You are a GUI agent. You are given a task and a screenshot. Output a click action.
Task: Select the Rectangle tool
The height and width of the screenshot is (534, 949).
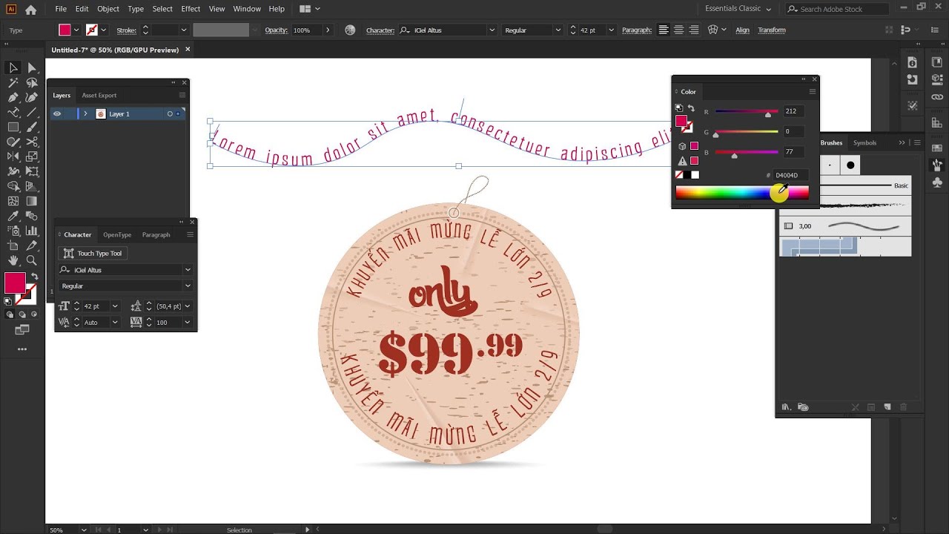pos(13,127)
